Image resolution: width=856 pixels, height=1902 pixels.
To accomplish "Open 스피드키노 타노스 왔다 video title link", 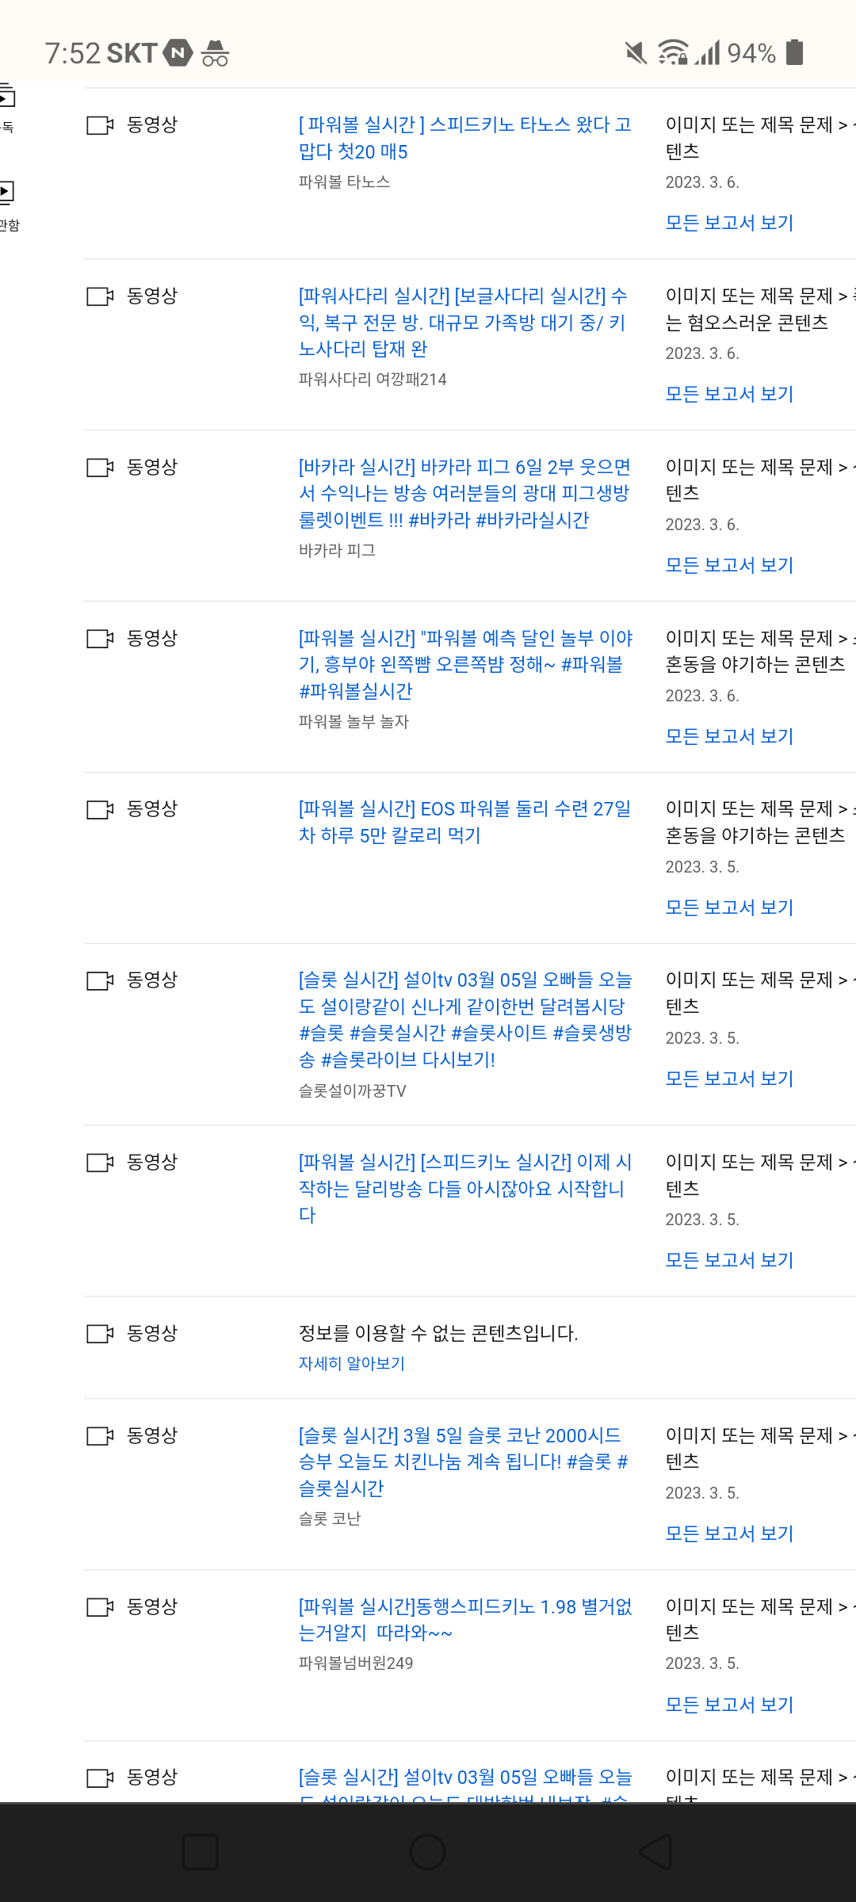I will click(x=464, y=138).
